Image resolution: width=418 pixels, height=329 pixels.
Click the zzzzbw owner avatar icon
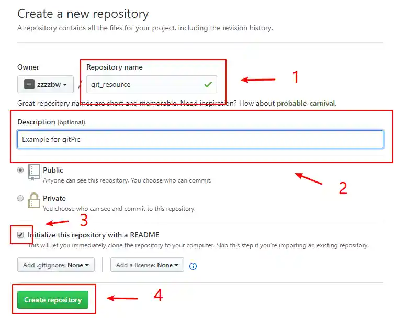coord(29,84)
